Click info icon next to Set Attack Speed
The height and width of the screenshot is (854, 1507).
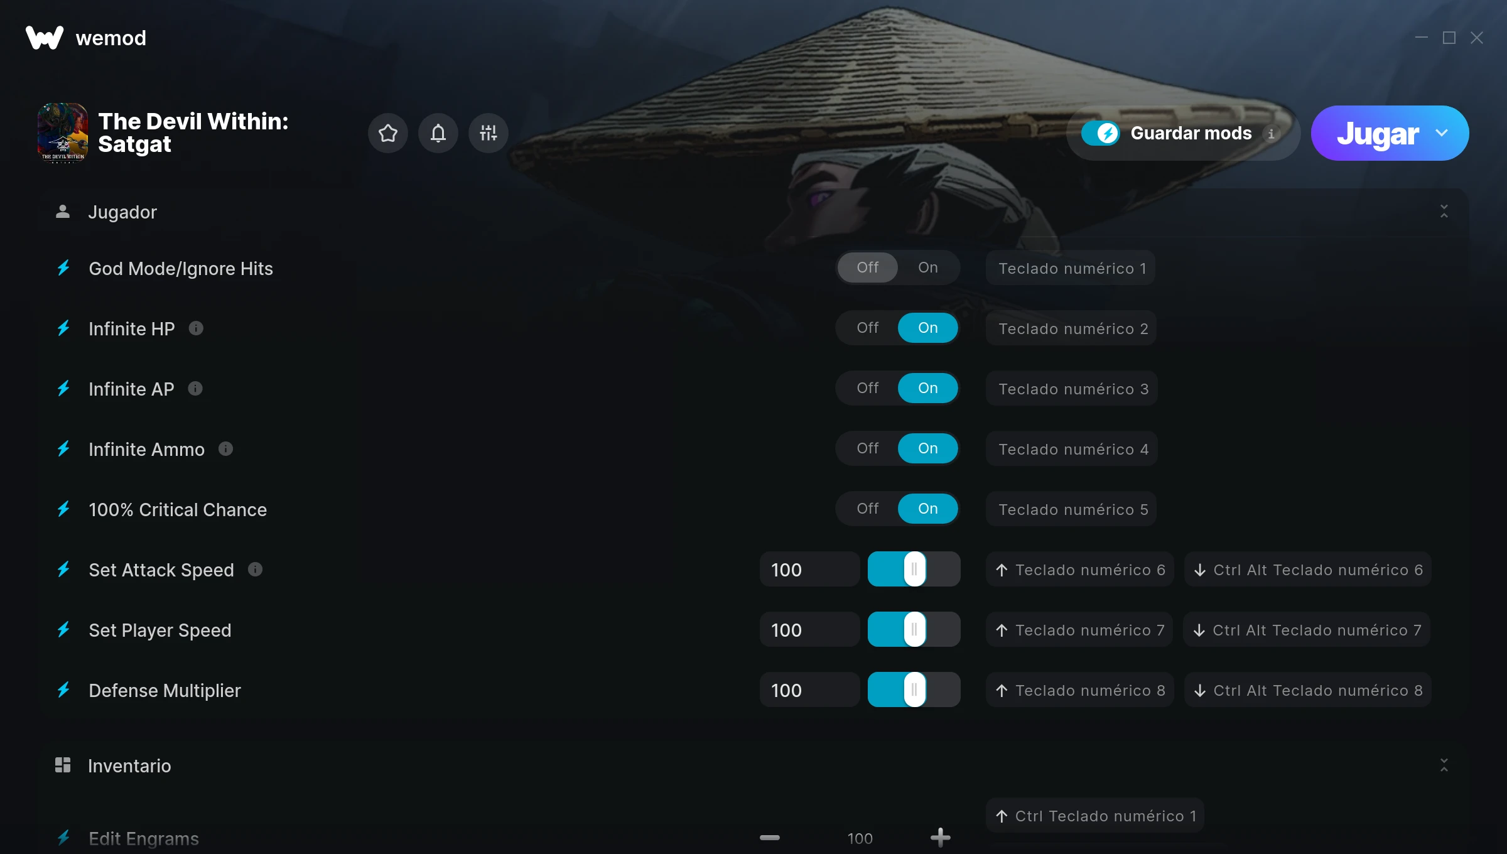(x=255, y=569)
